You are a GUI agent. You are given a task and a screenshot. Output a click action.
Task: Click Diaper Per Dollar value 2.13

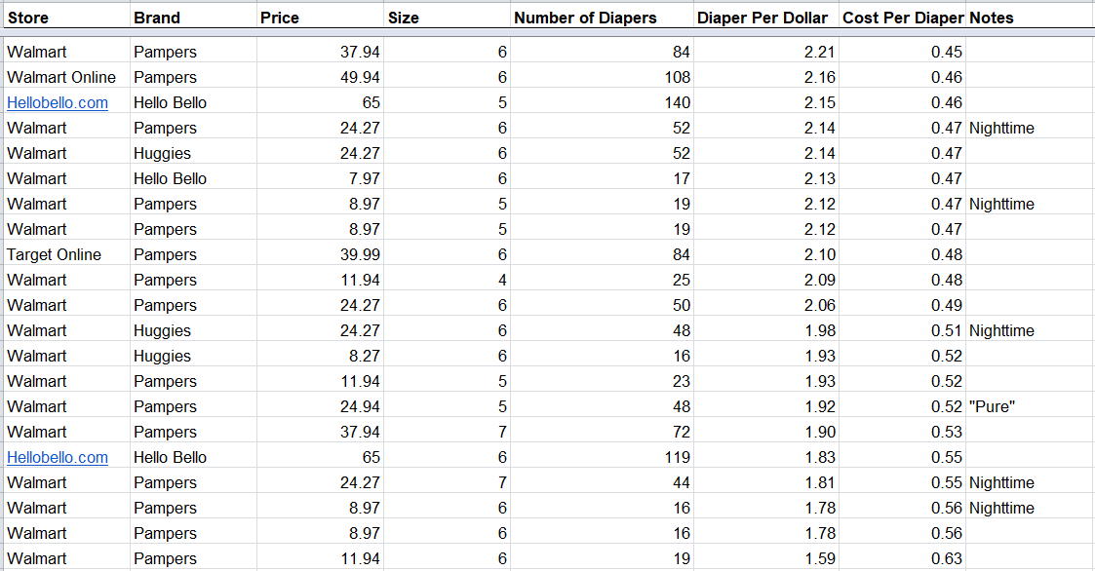pos(820,178)
